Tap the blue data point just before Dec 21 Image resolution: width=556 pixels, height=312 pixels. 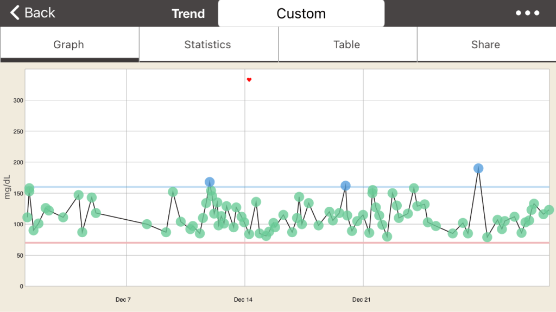[x=345, y=186]
